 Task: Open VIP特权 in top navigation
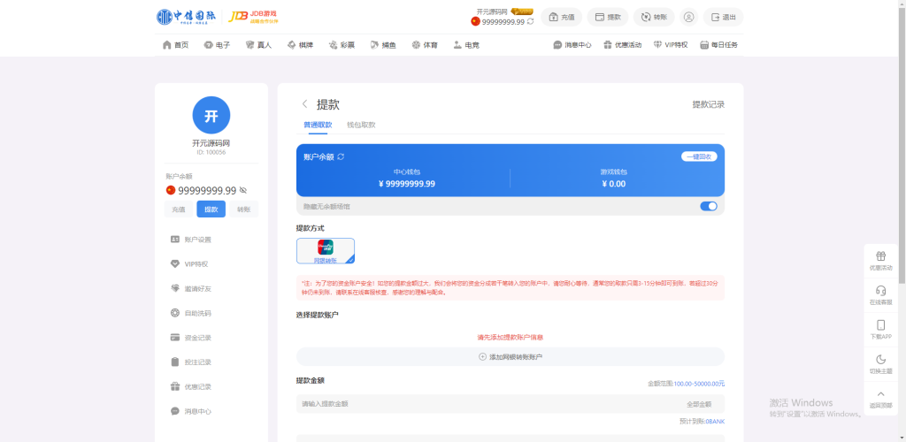[x=671, y=44]
